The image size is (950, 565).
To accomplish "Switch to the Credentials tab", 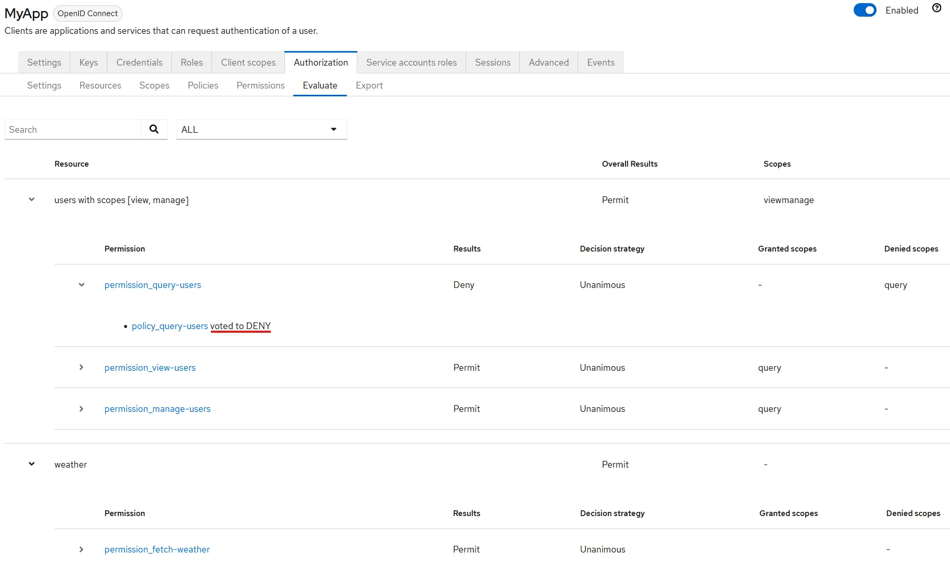I will [x=139, y=62].
